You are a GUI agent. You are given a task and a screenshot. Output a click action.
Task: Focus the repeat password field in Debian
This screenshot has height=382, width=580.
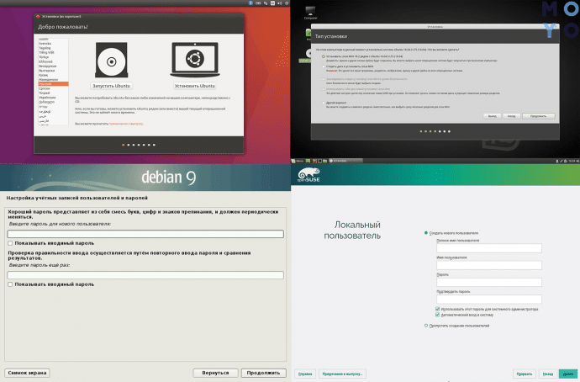[145, 275]
